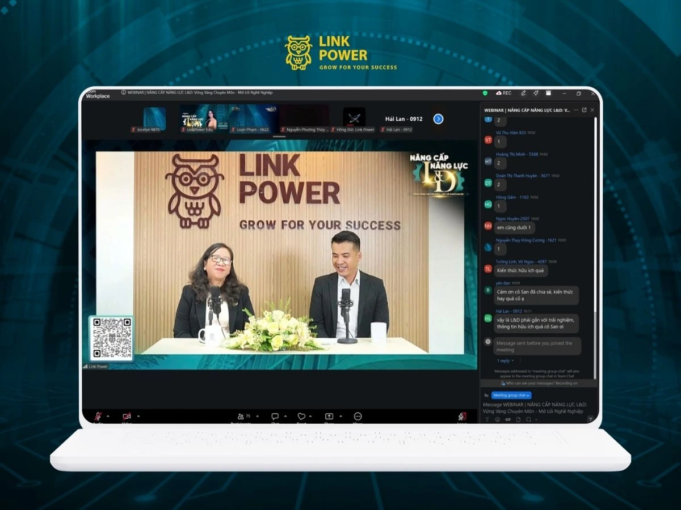
Task: Click sender name 'Hoàng Thị Minh - 5568'
Action: point(518,154)
